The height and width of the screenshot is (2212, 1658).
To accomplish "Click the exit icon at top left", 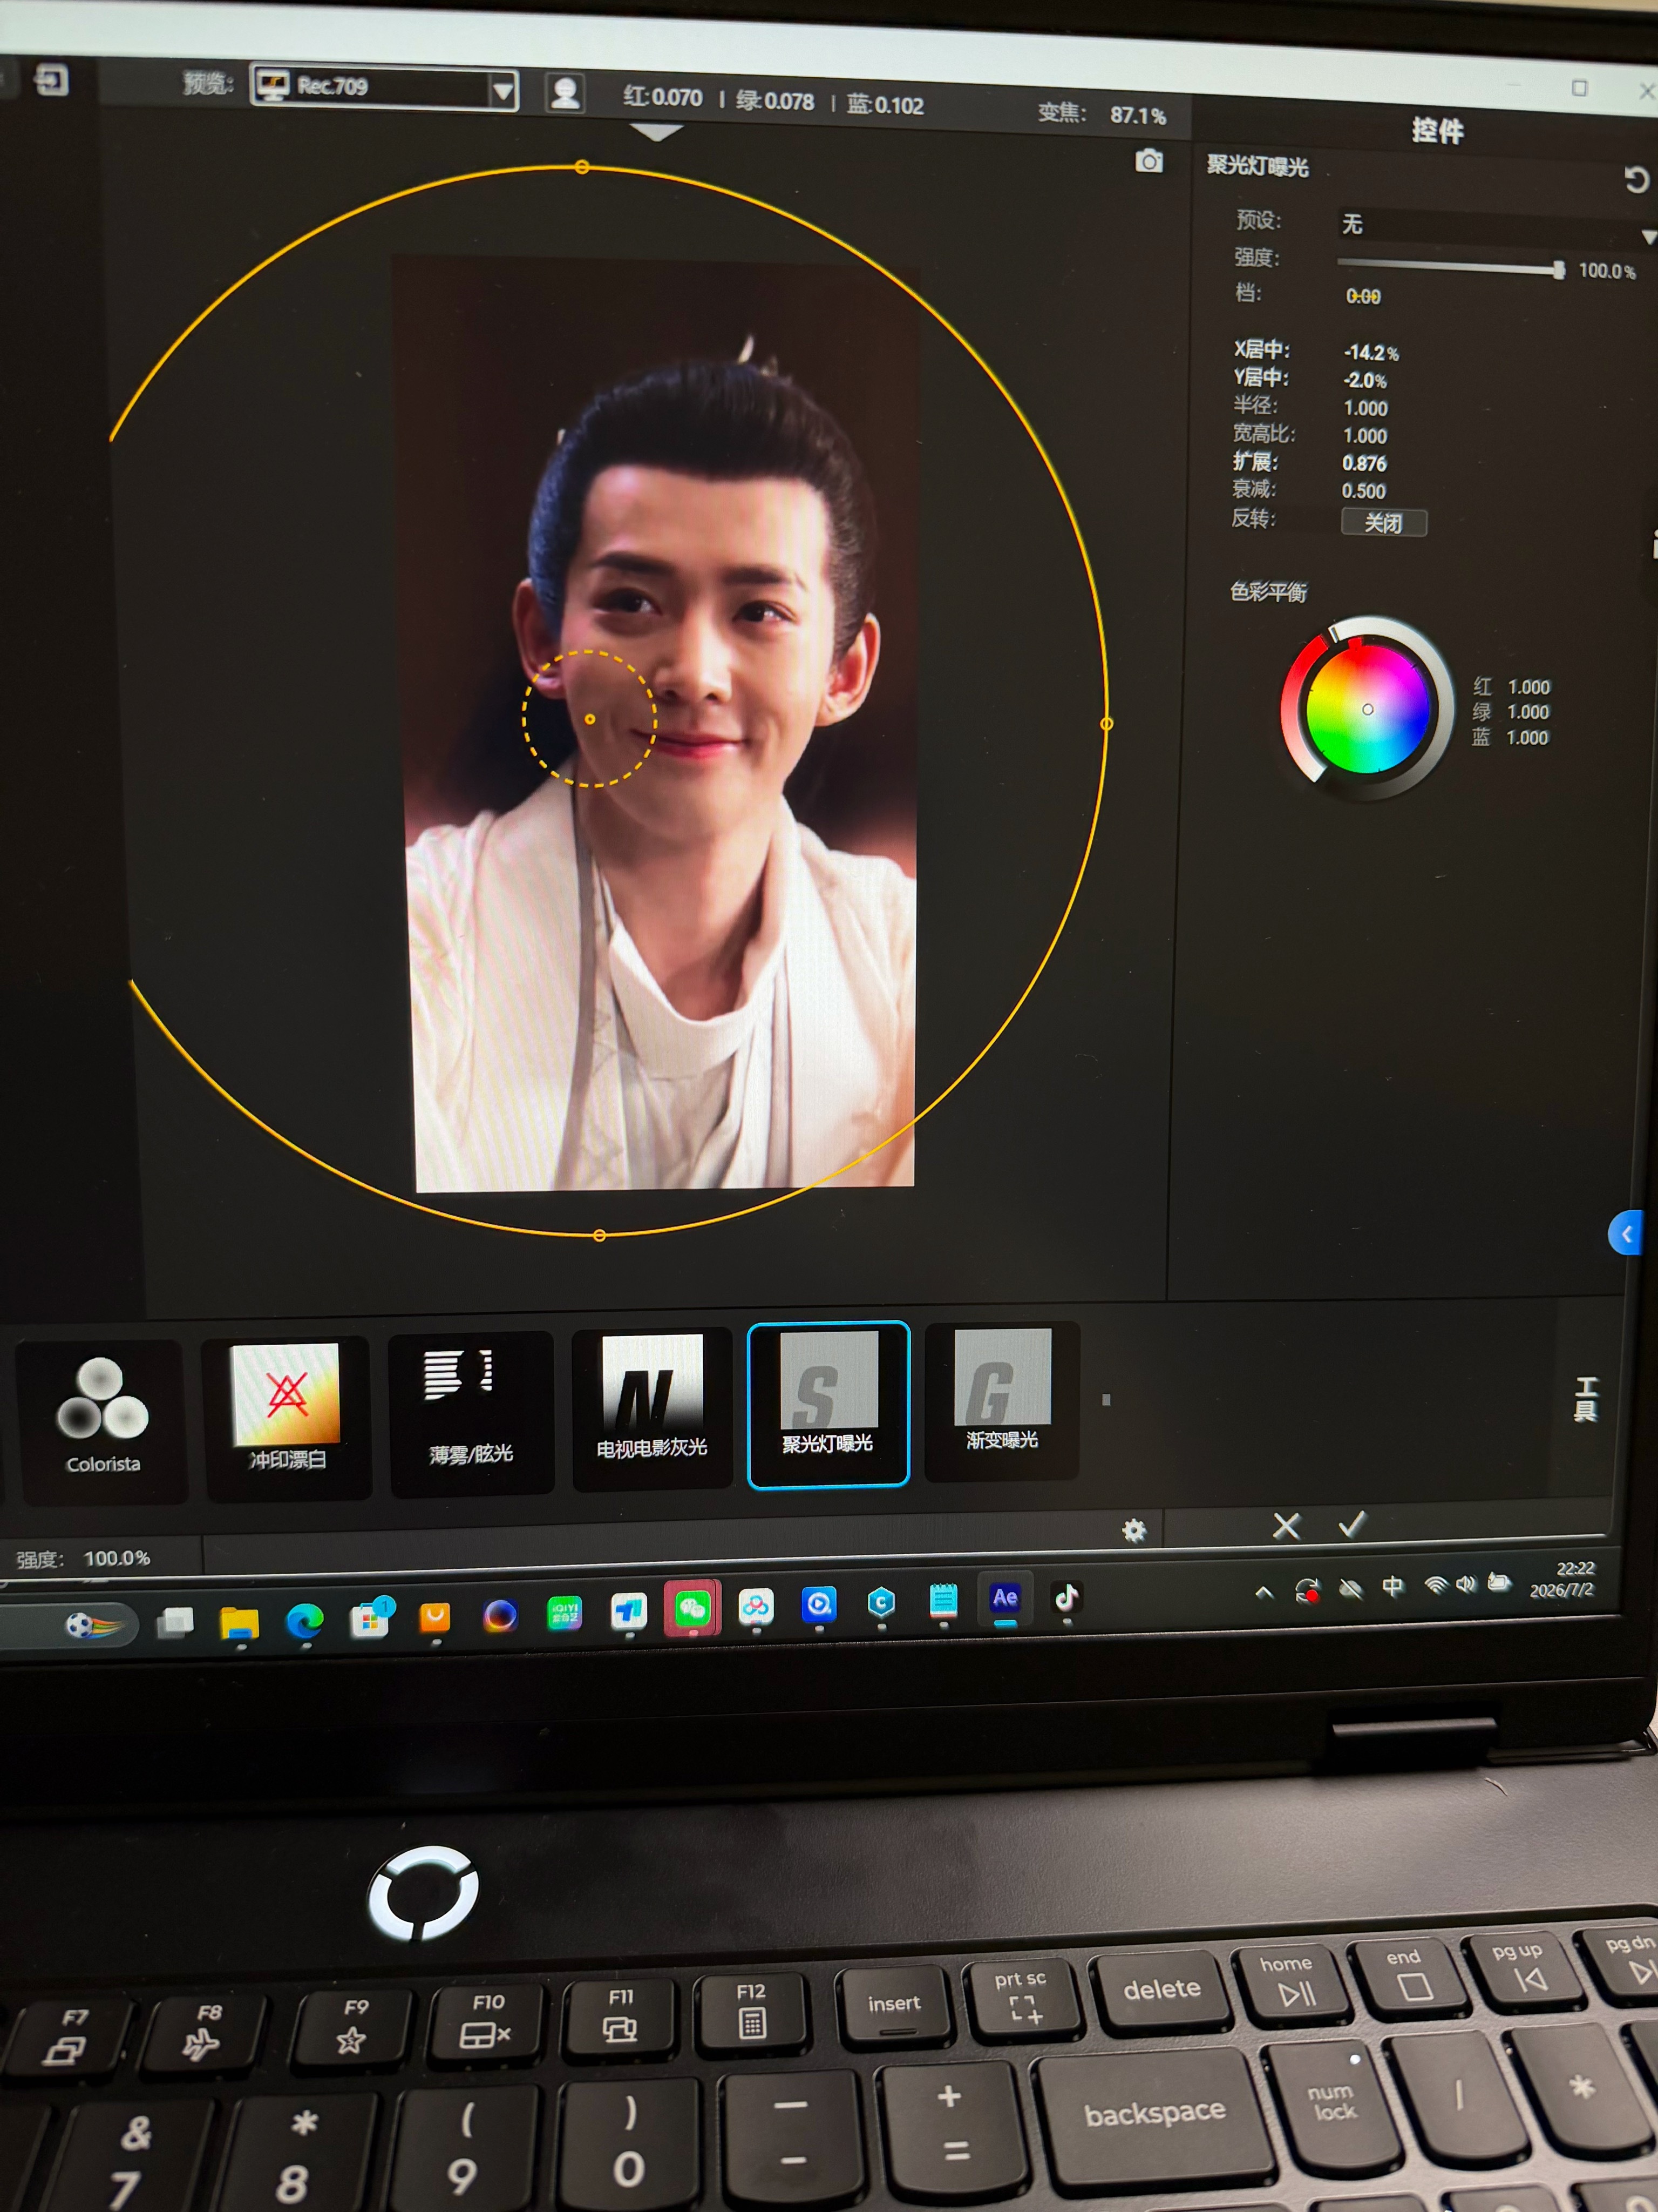I will click(51, 80).
